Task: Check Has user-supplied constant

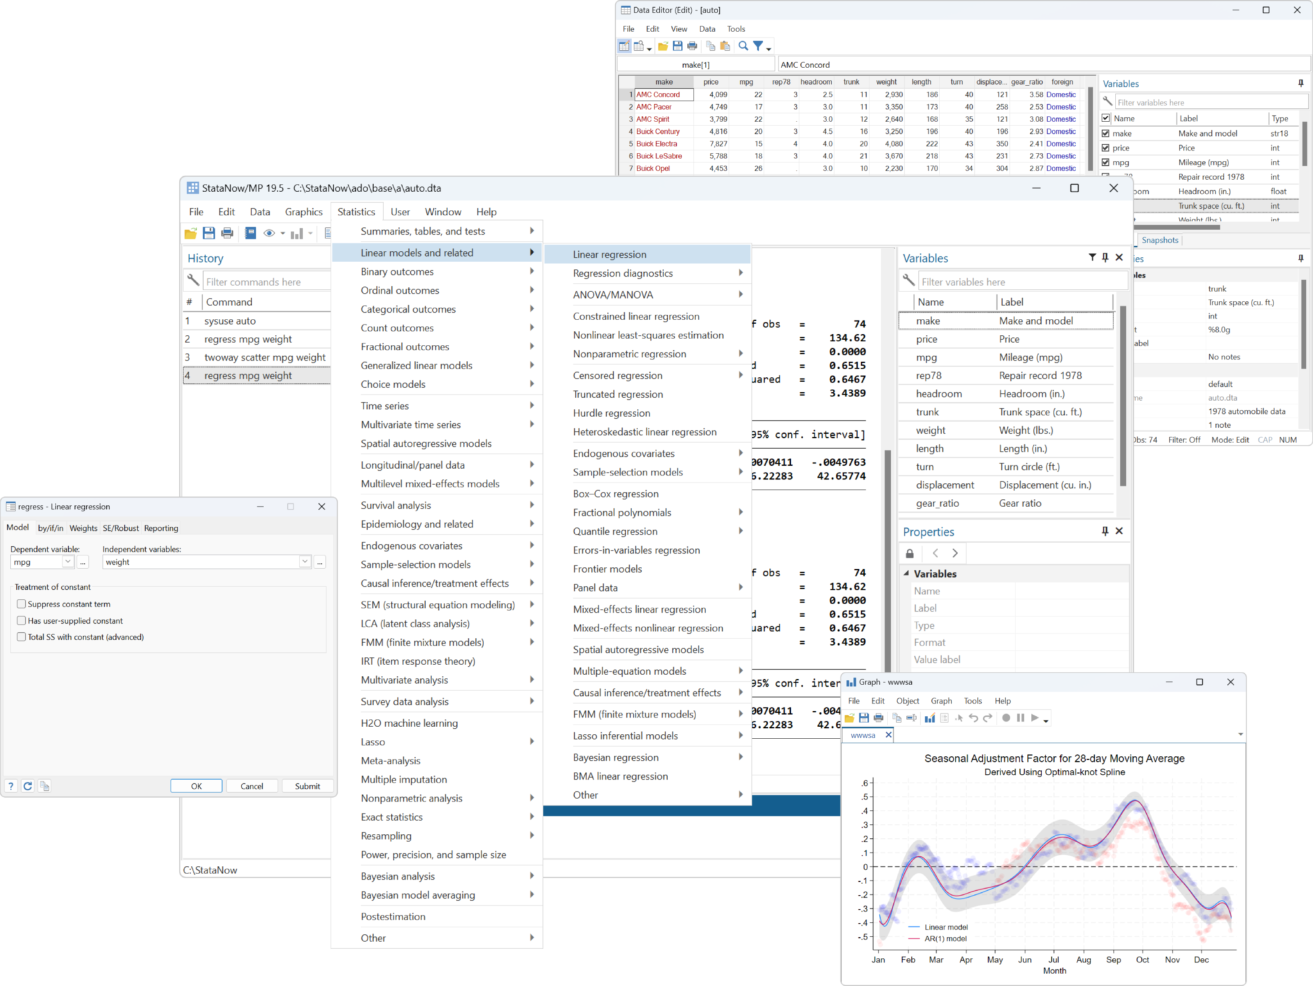Action: 22,621
